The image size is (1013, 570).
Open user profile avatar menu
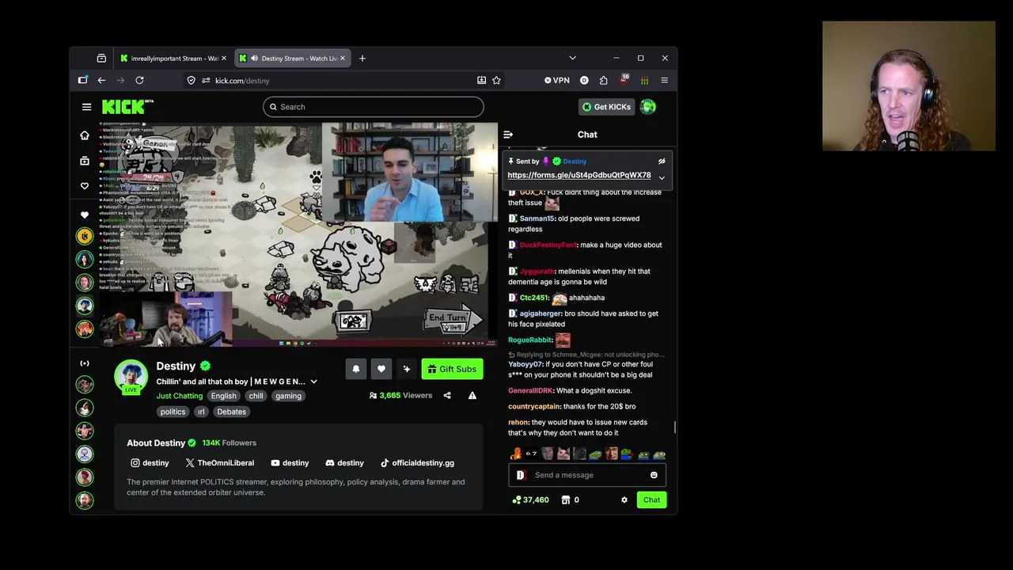click(648, 107)
